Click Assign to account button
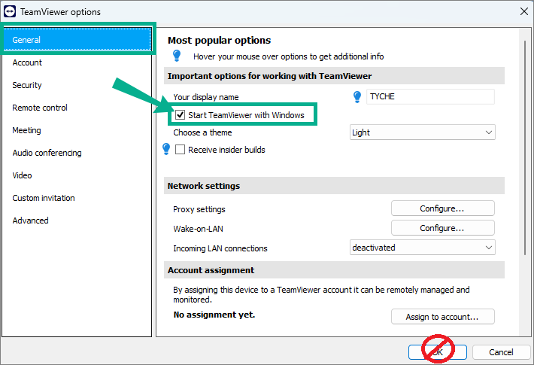The width and height of the screenshot is (534, 365). pyautogui.click(x=443, y=317)
